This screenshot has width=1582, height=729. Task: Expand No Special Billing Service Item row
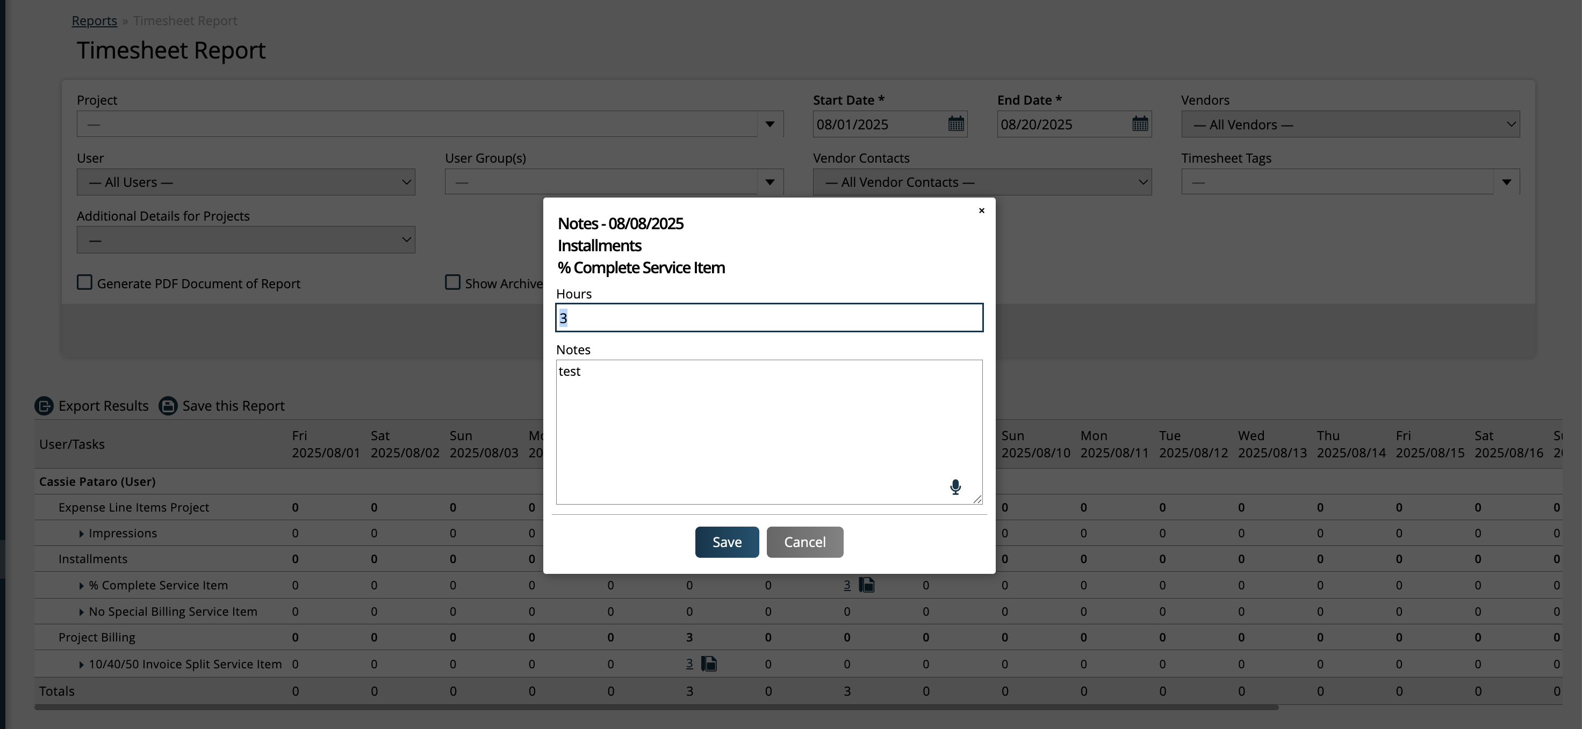click(x=81, y=613)
